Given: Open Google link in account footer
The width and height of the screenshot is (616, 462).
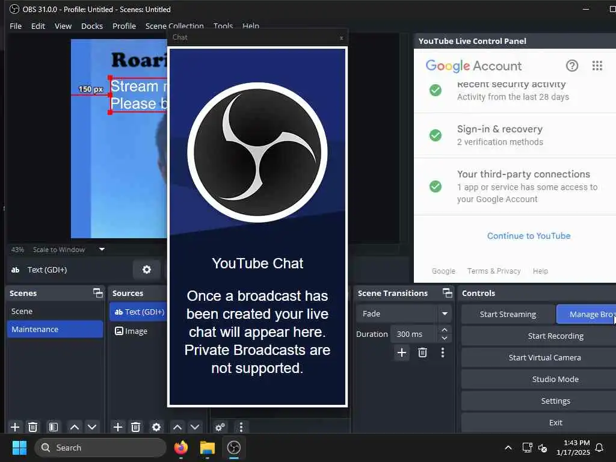Looking at the screenshot, I should [443, 271].
